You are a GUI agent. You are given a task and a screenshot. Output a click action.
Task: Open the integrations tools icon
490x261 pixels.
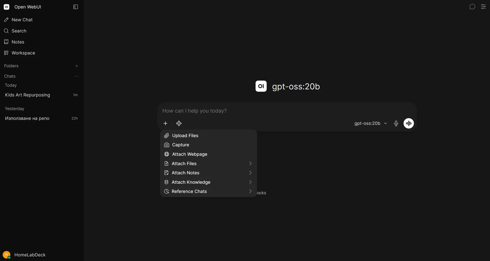pyautogui.click(x=179, y=123)
